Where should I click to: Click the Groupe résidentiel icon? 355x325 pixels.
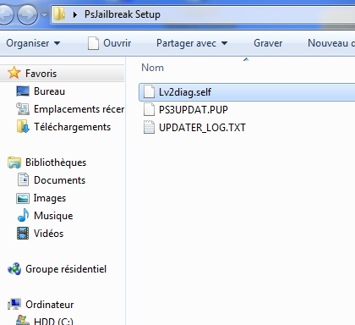pyautogui.click(x=14, y=269)
